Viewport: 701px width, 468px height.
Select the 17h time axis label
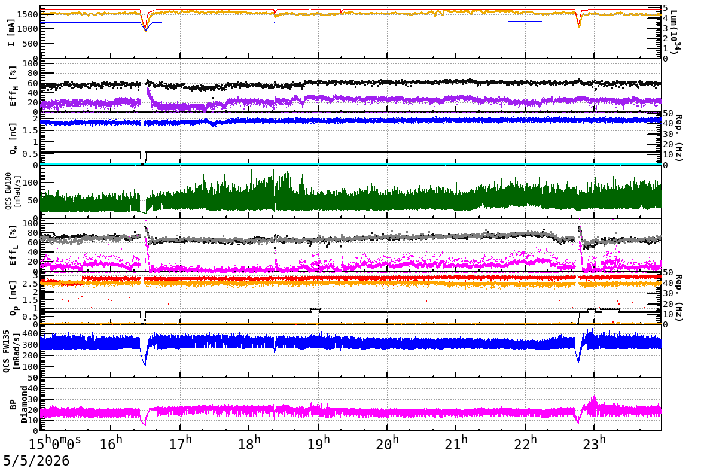point(181,444)
